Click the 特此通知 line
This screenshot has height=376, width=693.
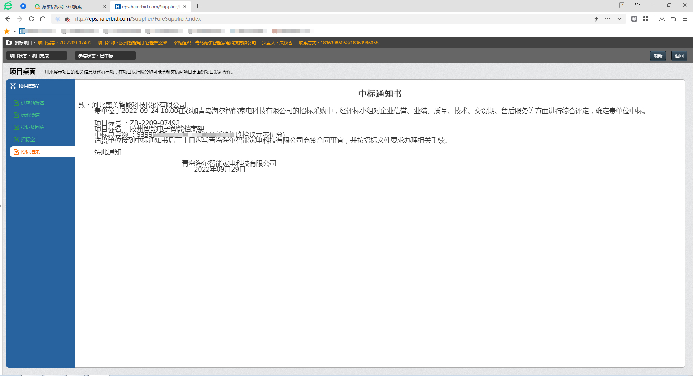108,152
